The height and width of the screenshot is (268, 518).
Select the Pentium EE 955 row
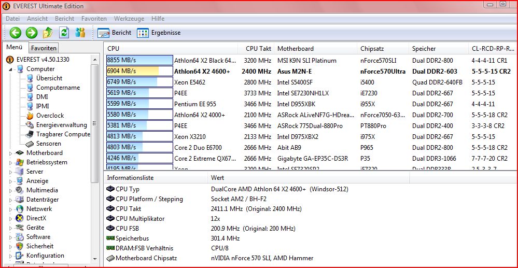311,104
